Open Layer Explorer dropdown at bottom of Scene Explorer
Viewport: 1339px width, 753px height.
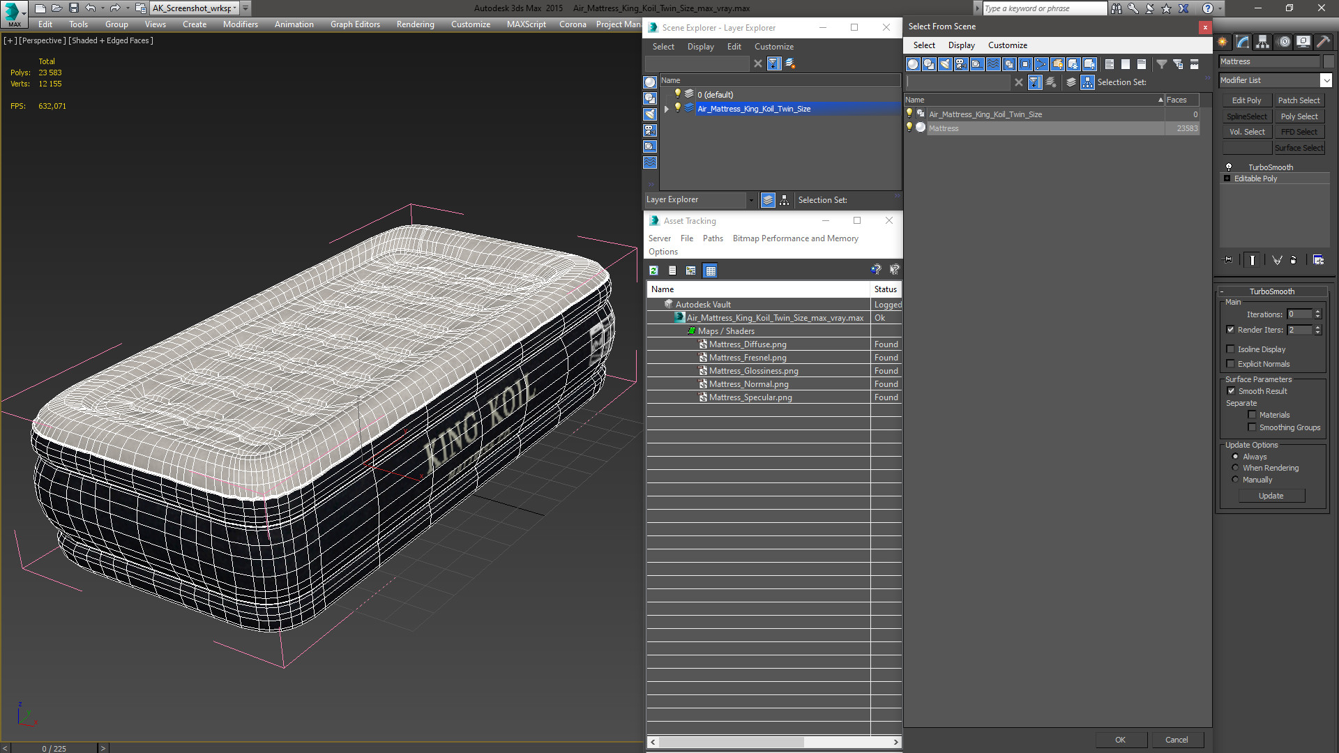[750, 200]
